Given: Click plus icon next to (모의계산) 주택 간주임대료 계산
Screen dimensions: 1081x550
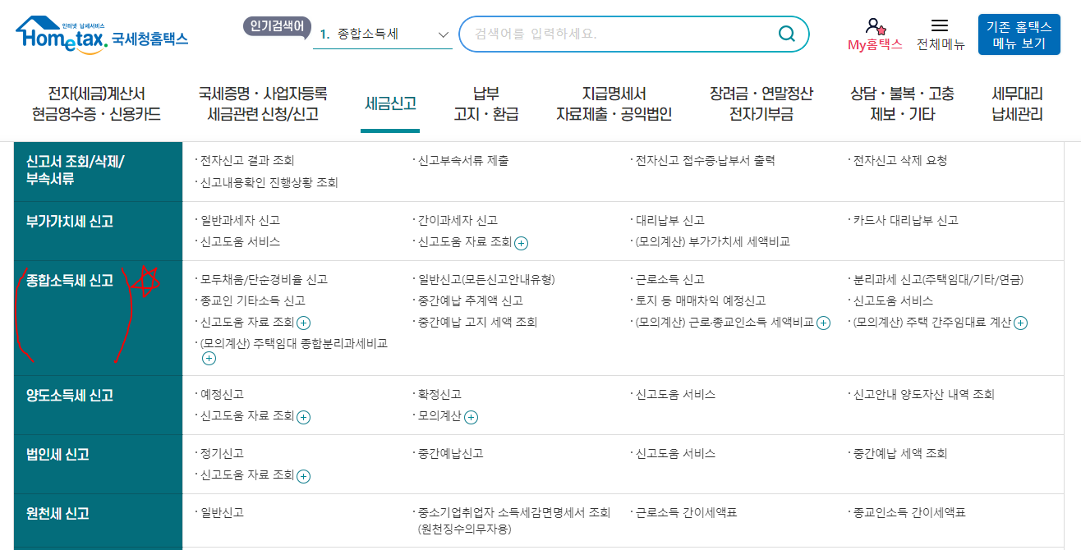Looking at the screenshot, I should point(1021,323).
